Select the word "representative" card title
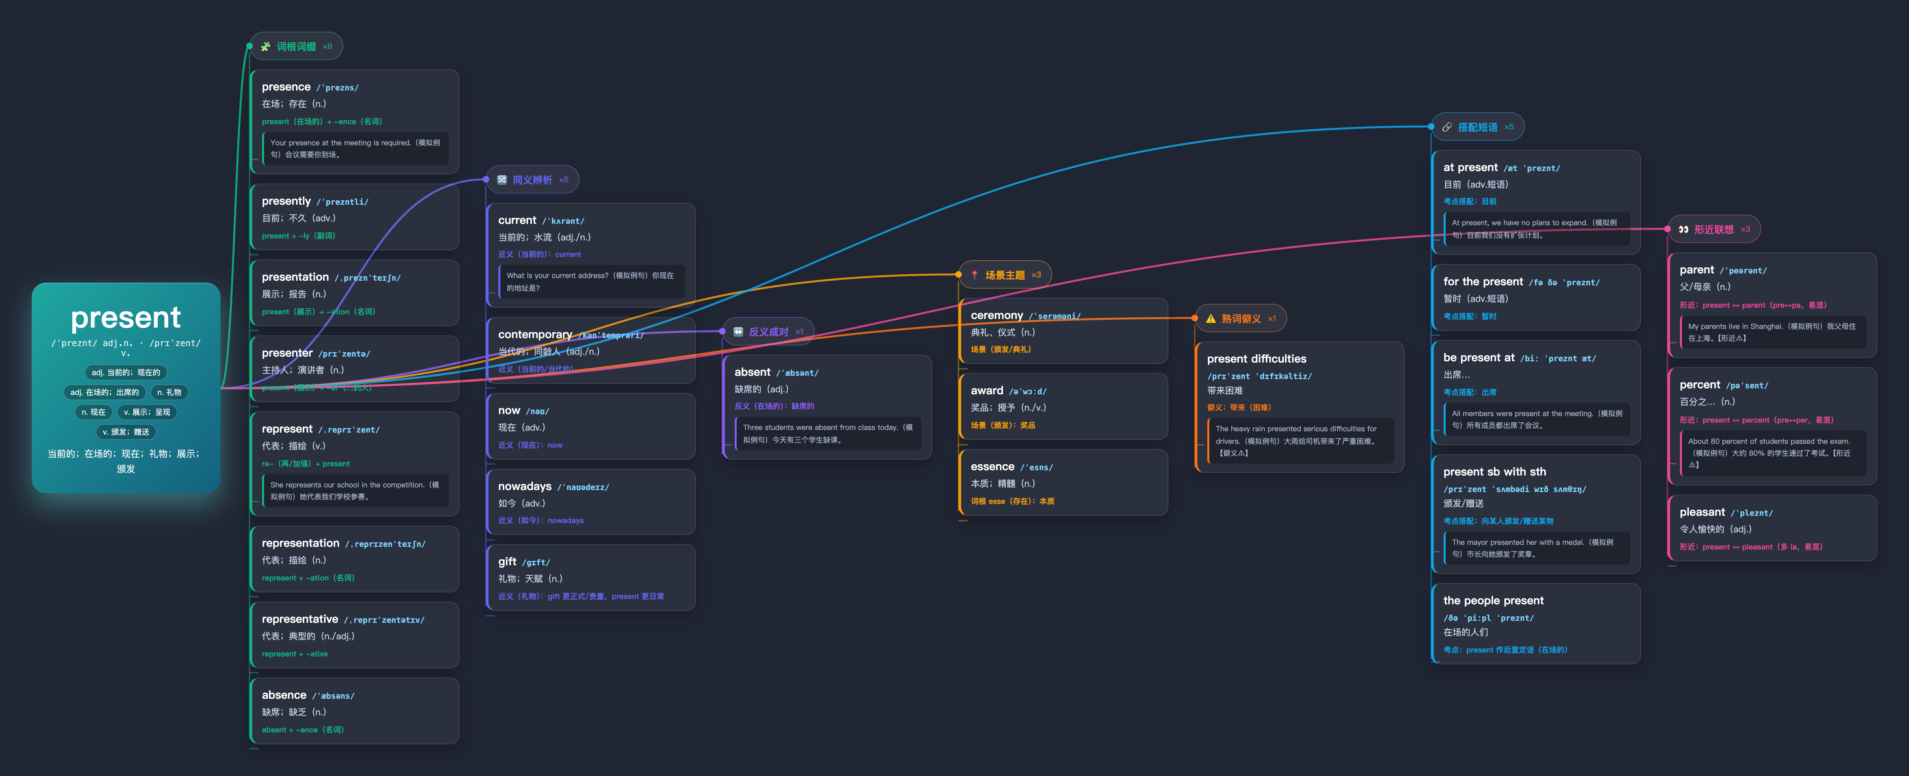Image resolution: width=1909 pixels, height=776 pixels. point(299,619)
